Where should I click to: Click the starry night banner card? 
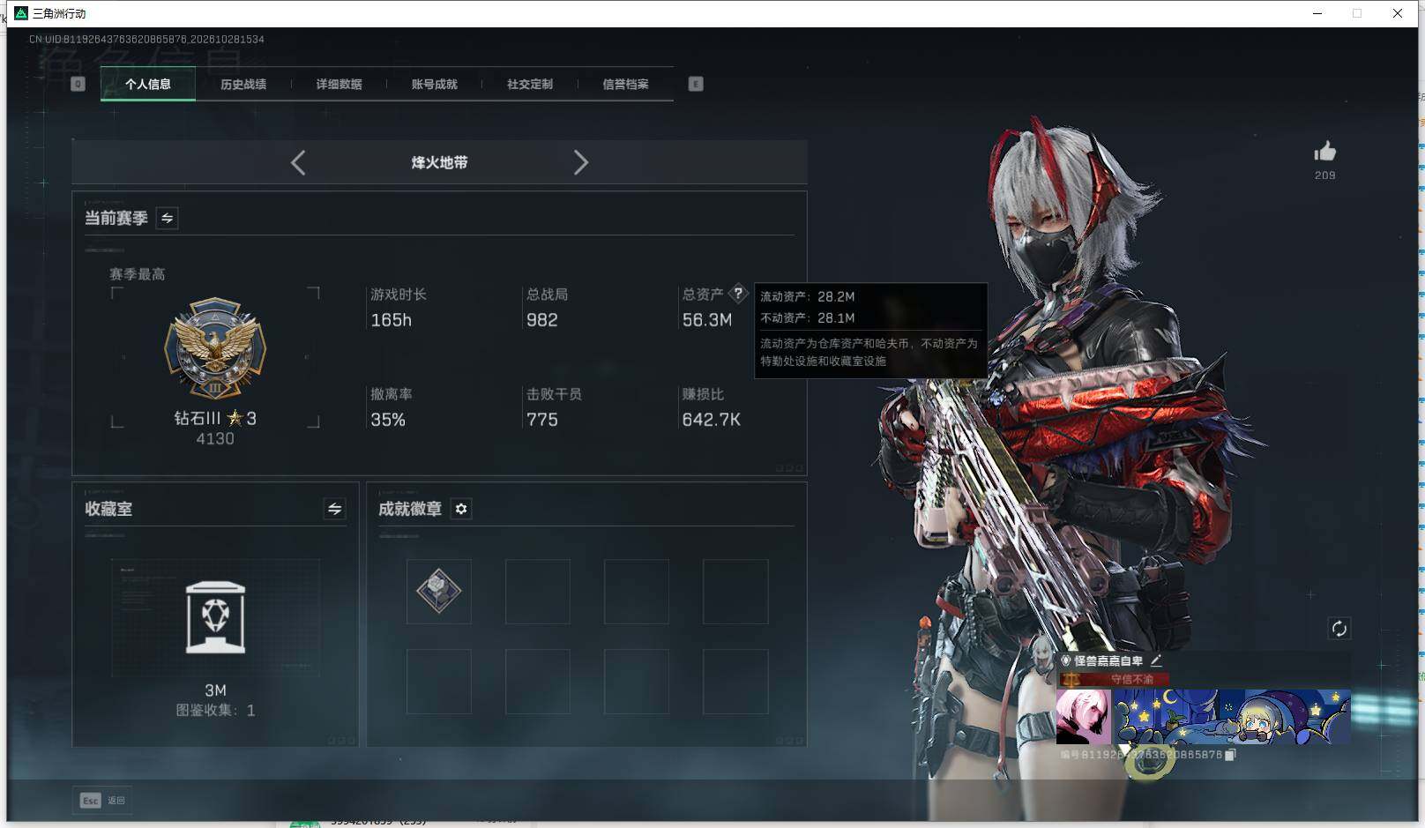[x=1232, y=717]
